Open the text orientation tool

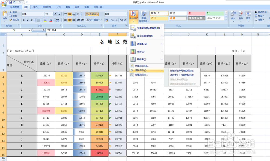coord(79,14)
